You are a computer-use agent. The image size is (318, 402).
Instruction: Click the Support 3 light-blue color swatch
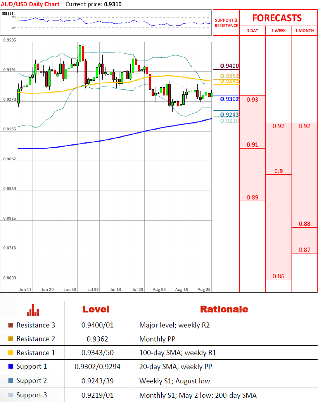[10, 395]
